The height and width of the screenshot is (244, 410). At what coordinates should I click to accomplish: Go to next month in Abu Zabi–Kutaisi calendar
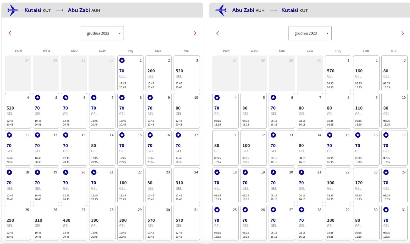(403, 33)
